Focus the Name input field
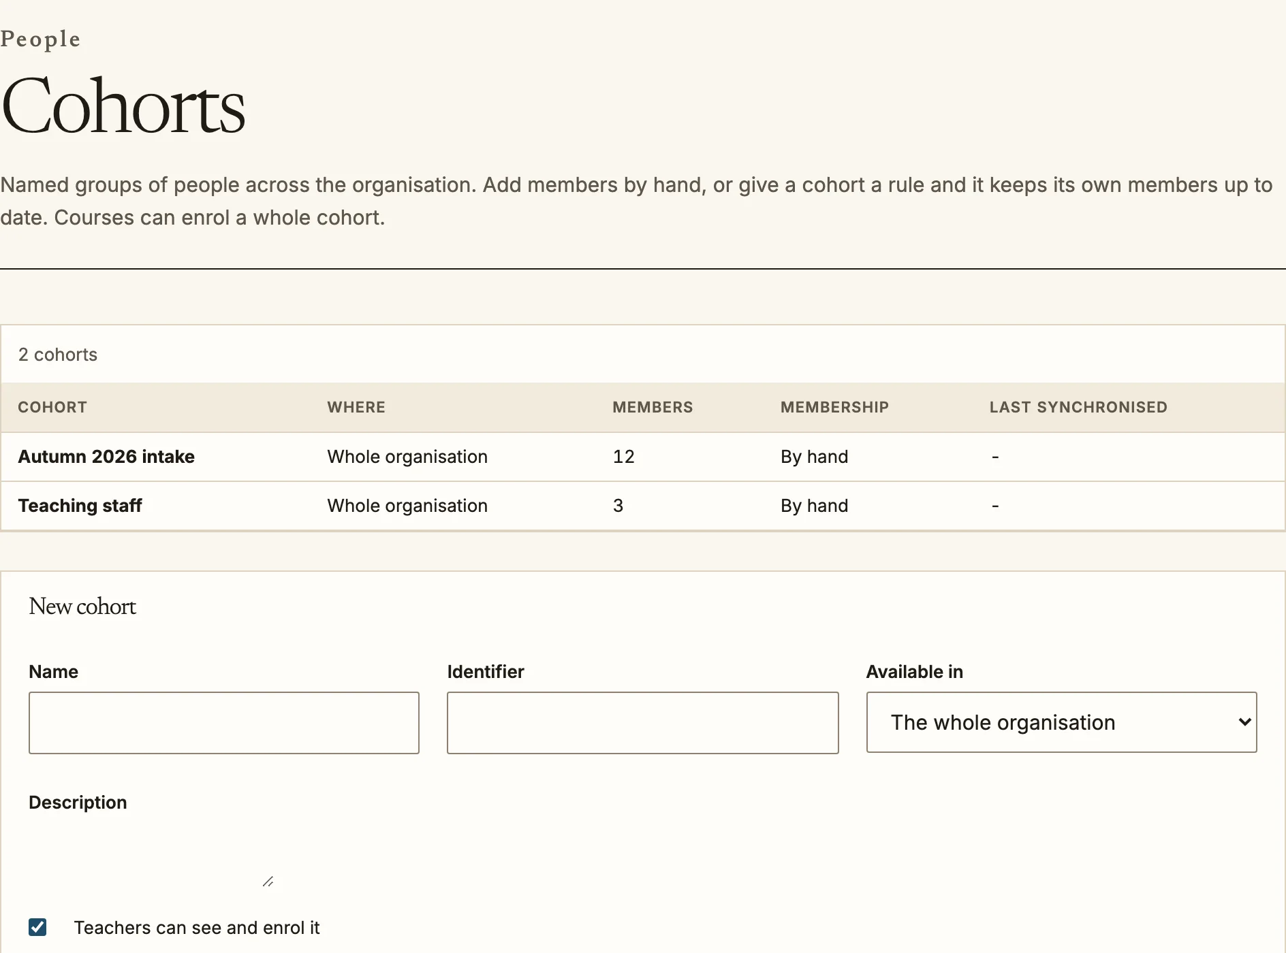The image size is (1286, 953). (x=224, y=723)
